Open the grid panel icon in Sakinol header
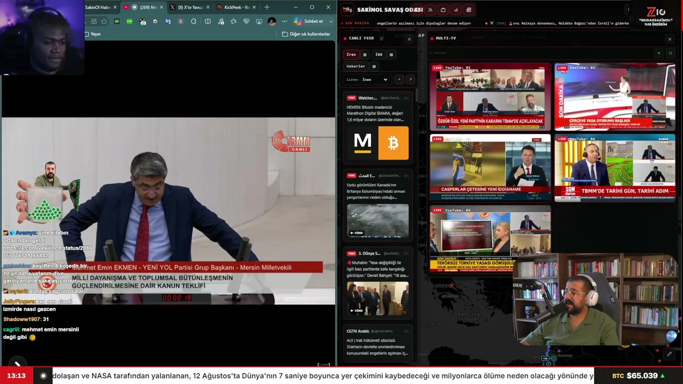Viewport: 683px width, 384px height. (x=468, y=10)
